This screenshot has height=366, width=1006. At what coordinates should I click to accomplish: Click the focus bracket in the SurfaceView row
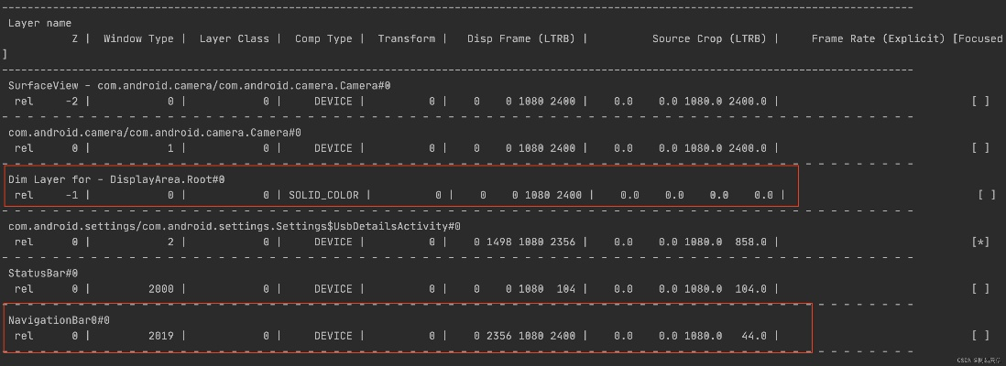point(979,102)
